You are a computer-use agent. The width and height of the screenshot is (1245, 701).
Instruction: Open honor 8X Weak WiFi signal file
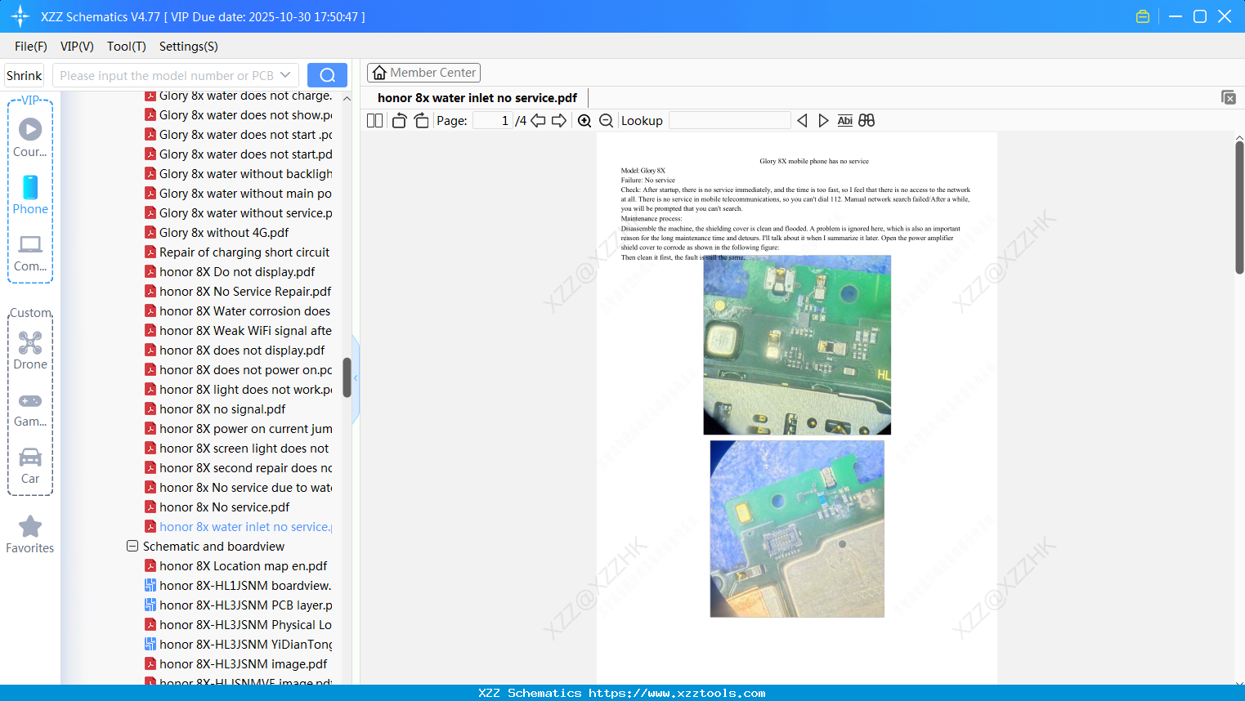238,331
